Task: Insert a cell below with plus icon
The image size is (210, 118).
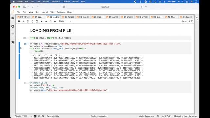Action: pos(23,21)
